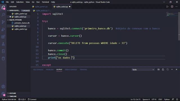180x101 pixels.
Task: Expand the Outline section
Action: 12,93
